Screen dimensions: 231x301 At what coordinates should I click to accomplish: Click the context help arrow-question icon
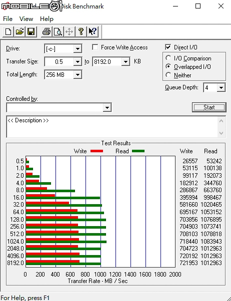pos(92,31)
